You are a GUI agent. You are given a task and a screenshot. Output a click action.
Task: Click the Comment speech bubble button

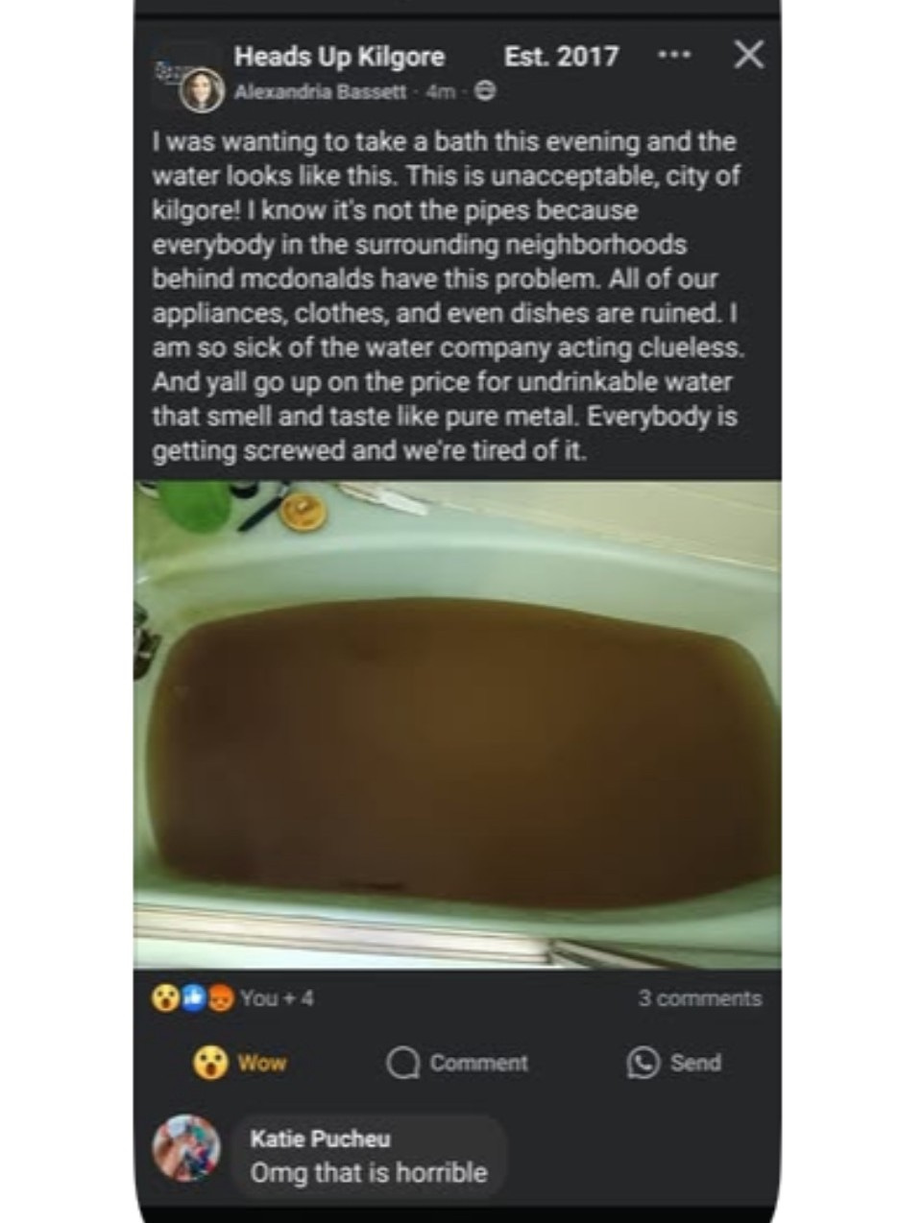tap(457, 1063)
